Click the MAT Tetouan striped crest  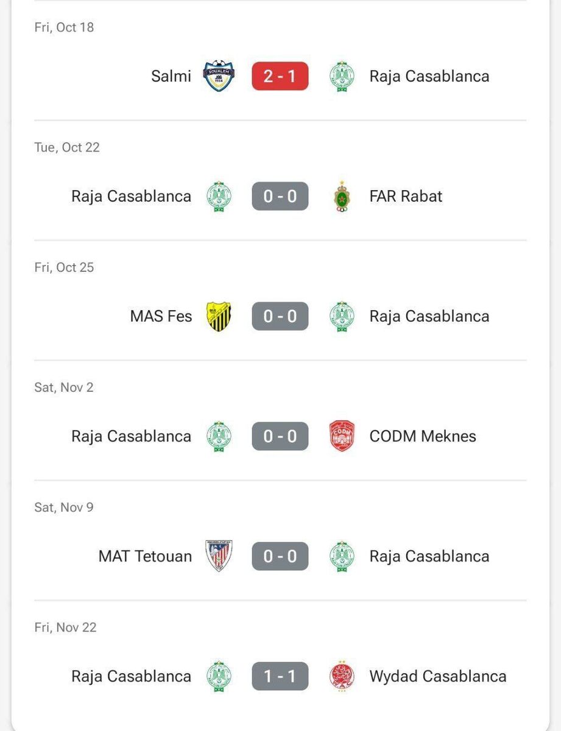click(219, 556)
